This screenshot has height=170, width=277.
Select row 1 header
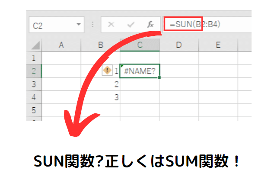[x=34, y=58]
